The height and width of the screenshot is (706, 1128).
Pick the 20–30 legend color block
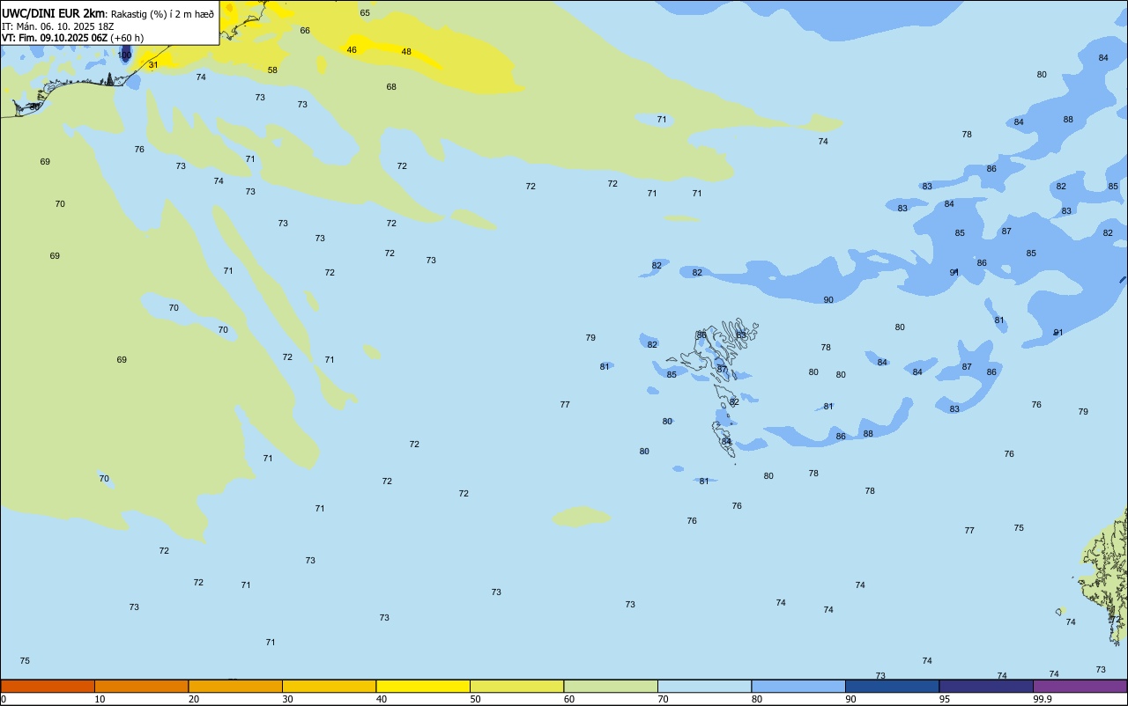235,686
